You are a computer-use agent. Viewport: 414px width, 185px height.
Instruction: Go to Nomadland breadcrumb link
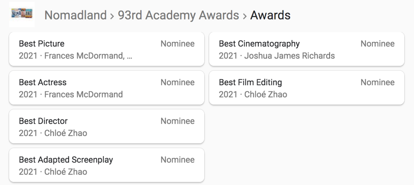pos(76,15)
